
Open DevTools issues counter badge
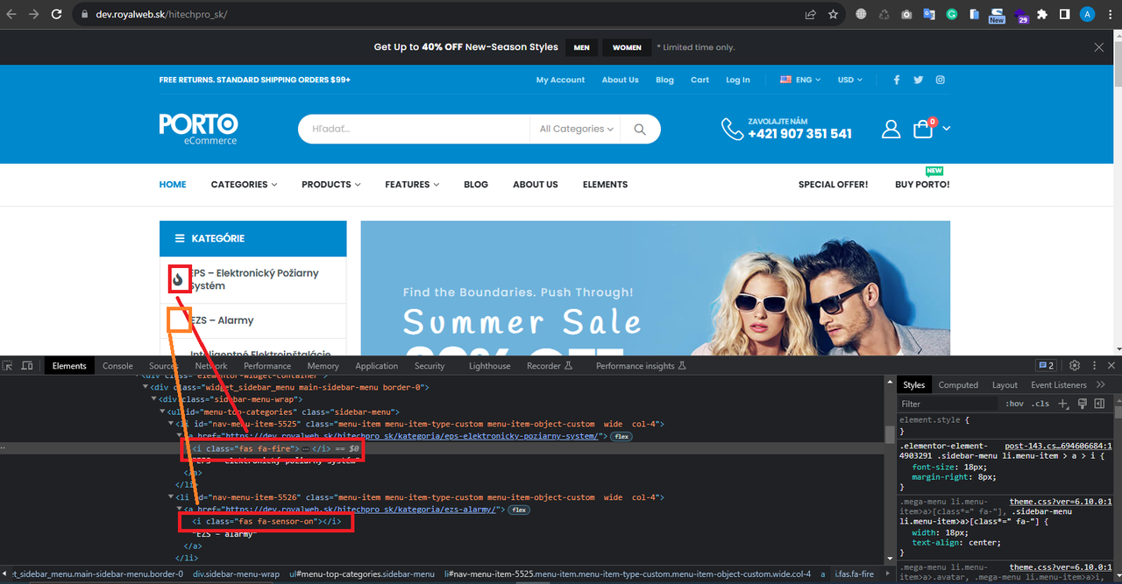(1046, 366)
